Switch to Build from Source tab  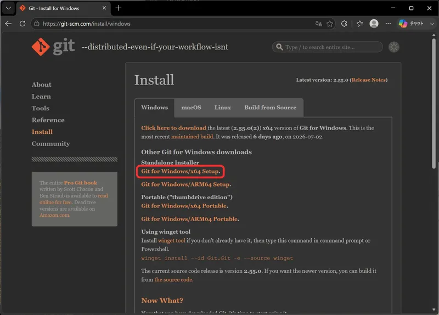pyautogui.click(x=271, y=108)
